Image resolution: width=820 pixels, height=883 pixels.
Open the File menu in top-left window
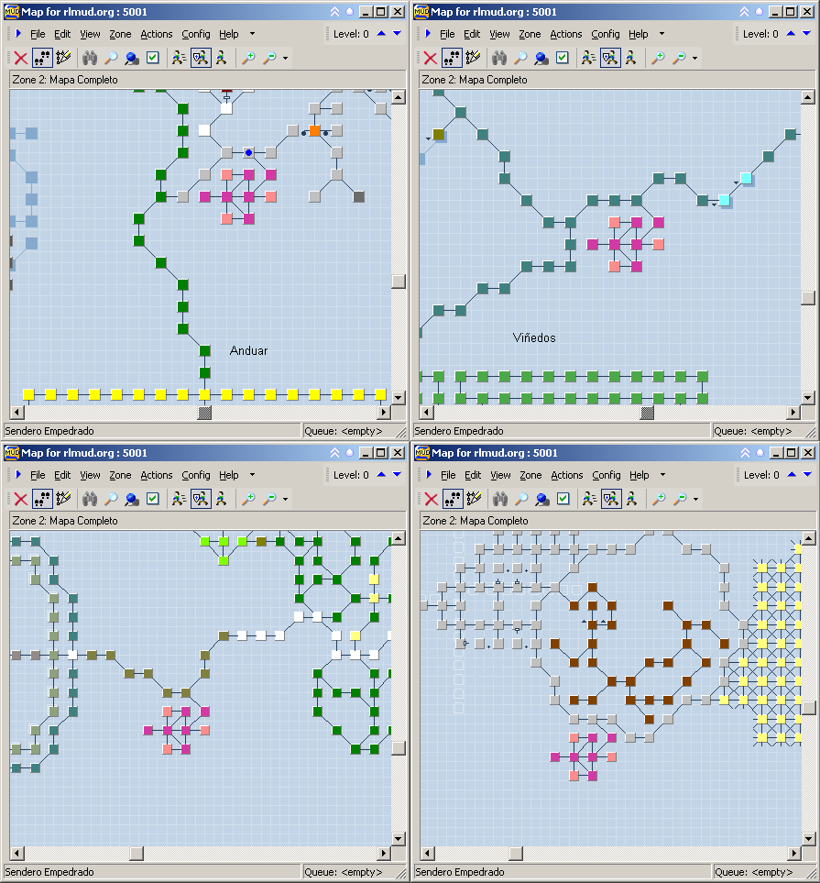(38, 34)
